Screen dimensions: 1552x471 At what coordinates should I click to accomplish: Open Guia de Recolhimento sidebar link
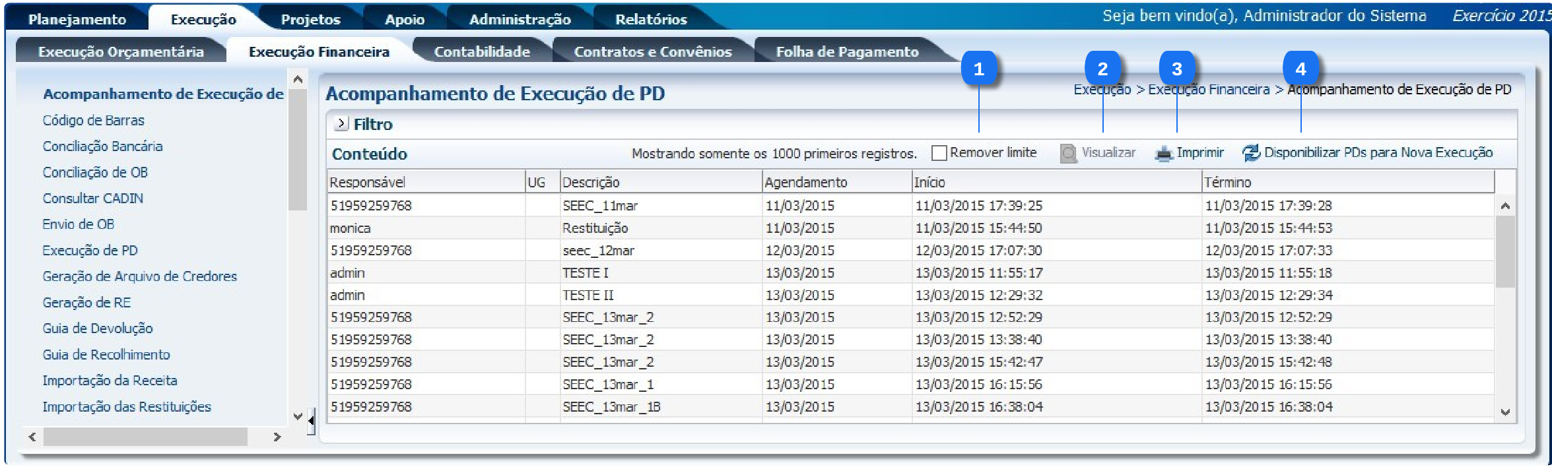(x=106, y=355)
